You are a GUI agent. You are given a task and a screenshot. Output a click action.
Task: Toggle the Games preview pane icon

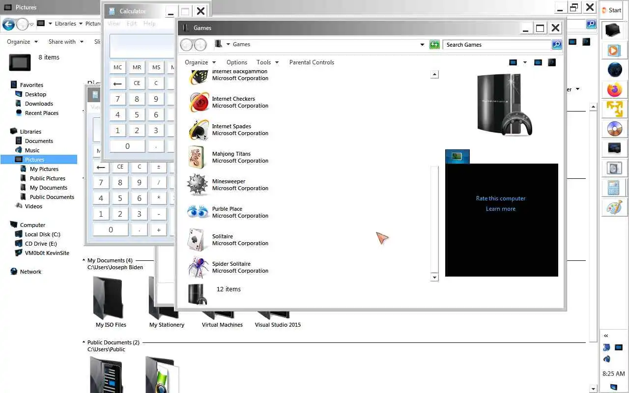click(x=538, y=62)
